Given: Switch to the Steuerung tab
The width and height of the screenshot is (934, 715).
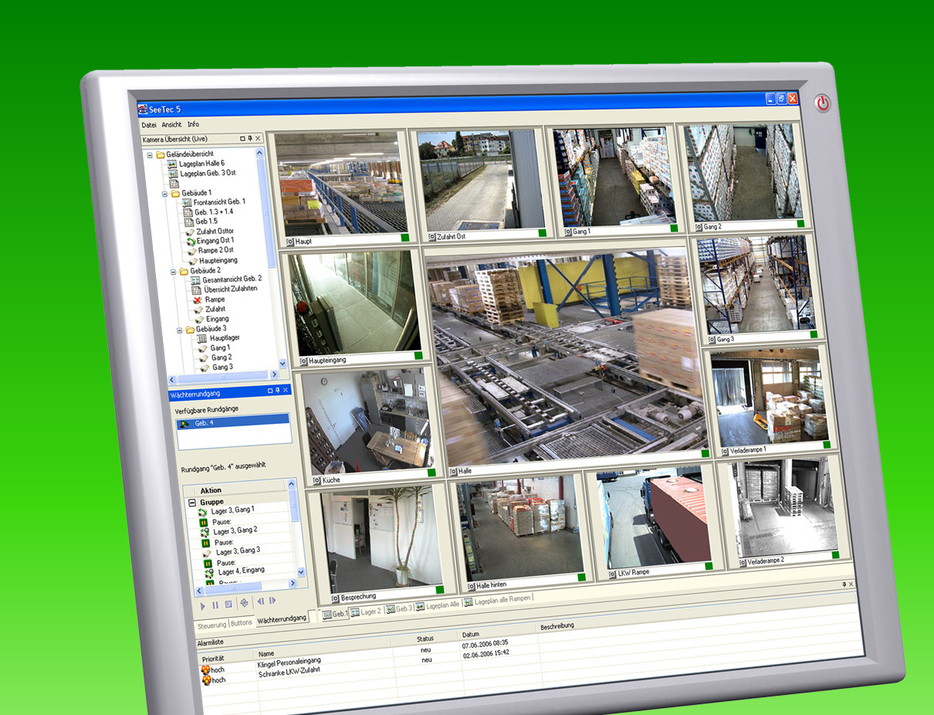Looking at the screenshot, I should point(212,625).
